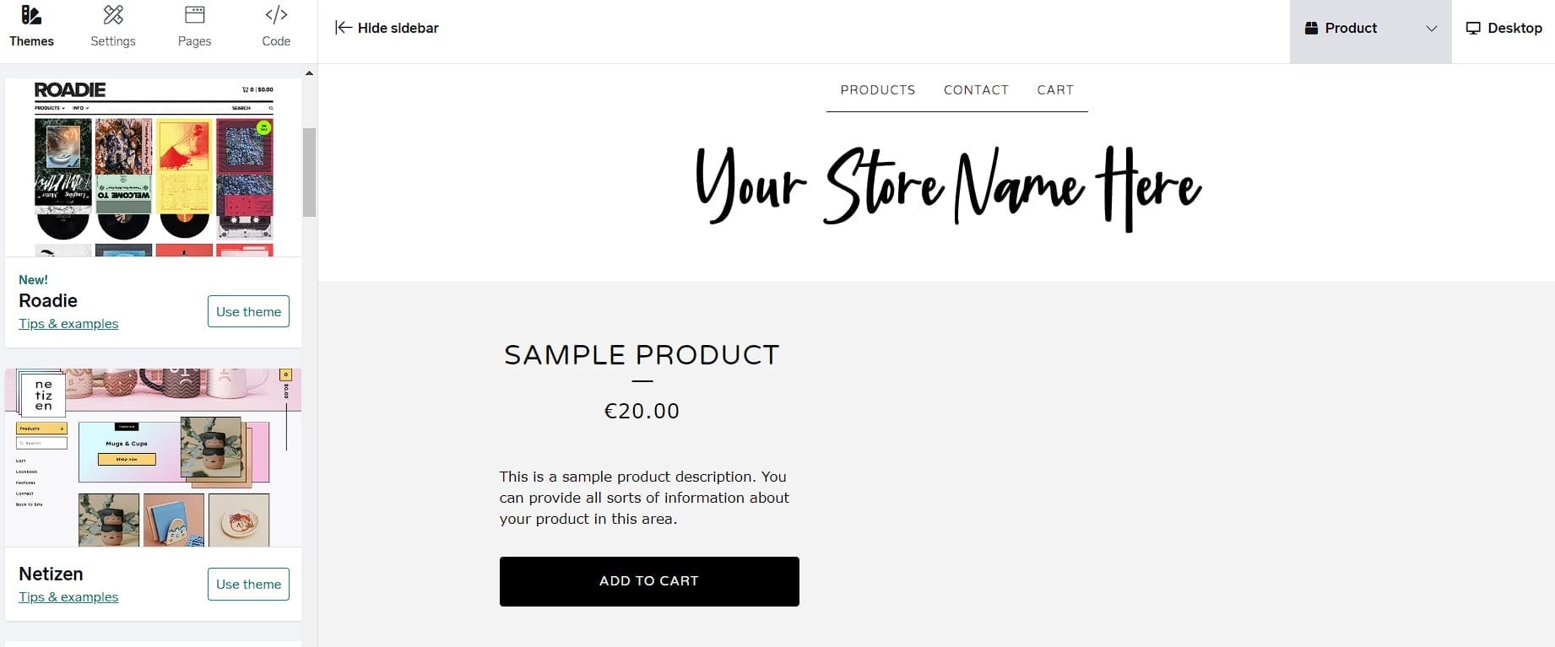Open the Pages panel

(x=193, y=25)
